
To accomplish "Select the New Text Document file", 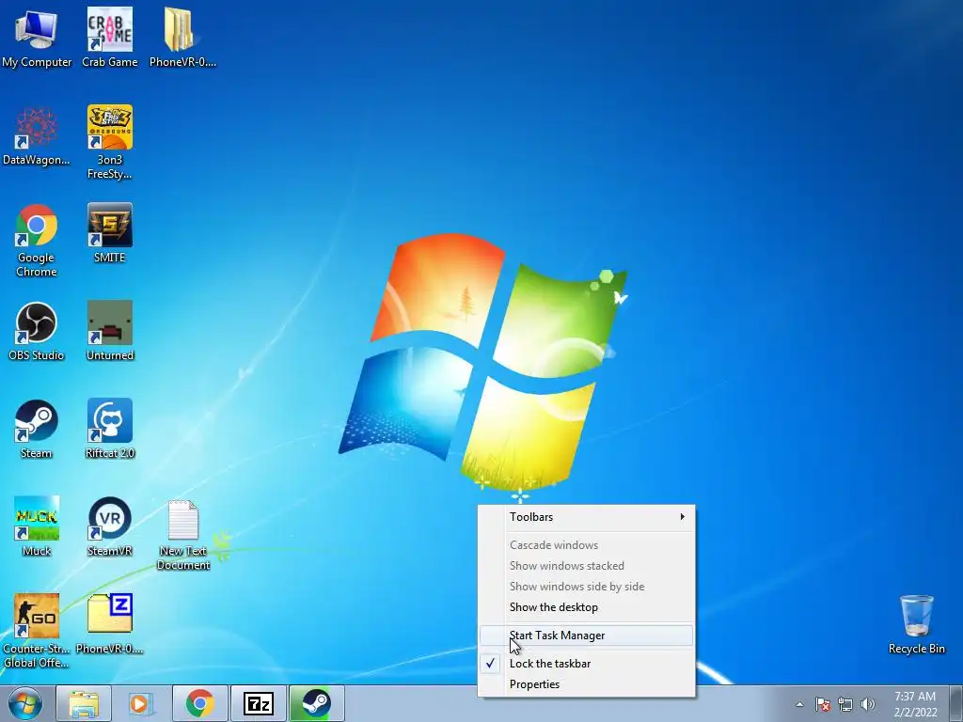I will [183, 534].
